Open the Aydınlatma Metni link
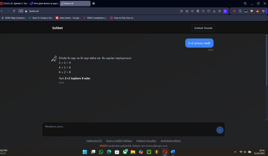Viewport: 268px width, 156px height. (x=171, y=141)
